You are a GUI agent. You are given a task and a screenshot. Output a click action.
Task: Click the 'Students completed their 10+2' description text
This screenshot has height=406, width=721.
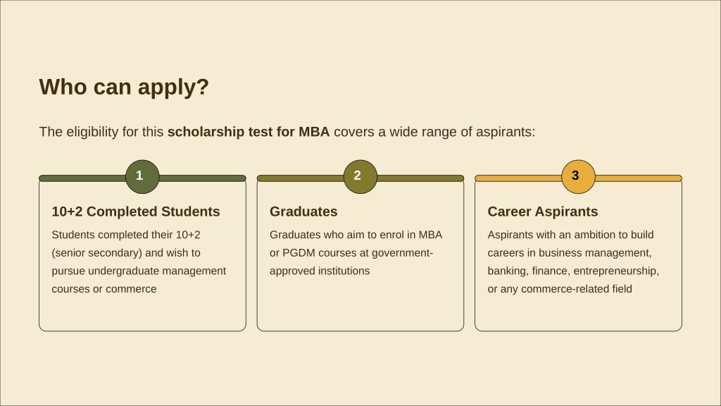pos(139,262)
